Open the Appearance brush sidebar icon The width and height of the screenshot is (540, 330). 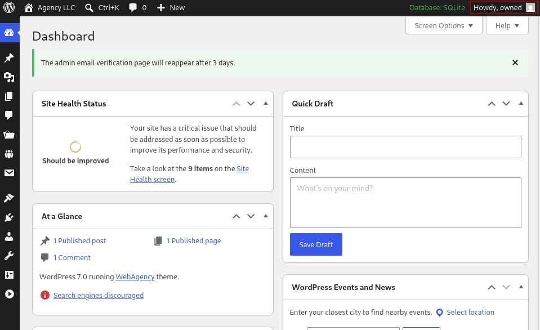click(x=9, y=198)
